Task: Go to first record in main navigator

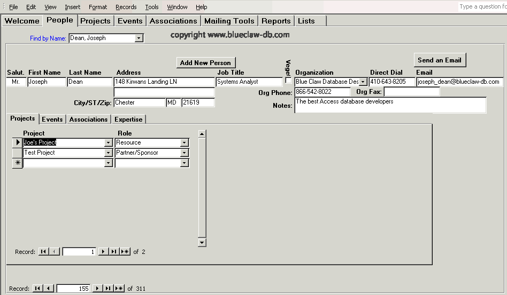Action: point(37,289)
